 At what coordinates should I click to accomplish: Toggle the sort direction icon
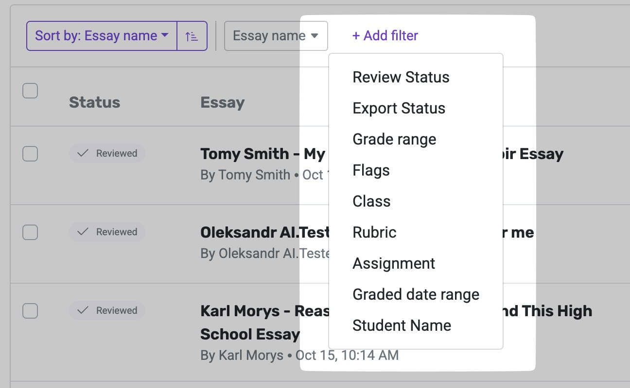(192, 36)
